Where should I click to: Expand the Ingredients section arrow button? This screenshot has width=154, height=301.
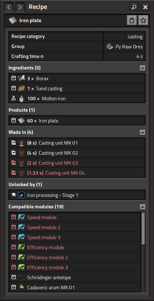(143, 68)
